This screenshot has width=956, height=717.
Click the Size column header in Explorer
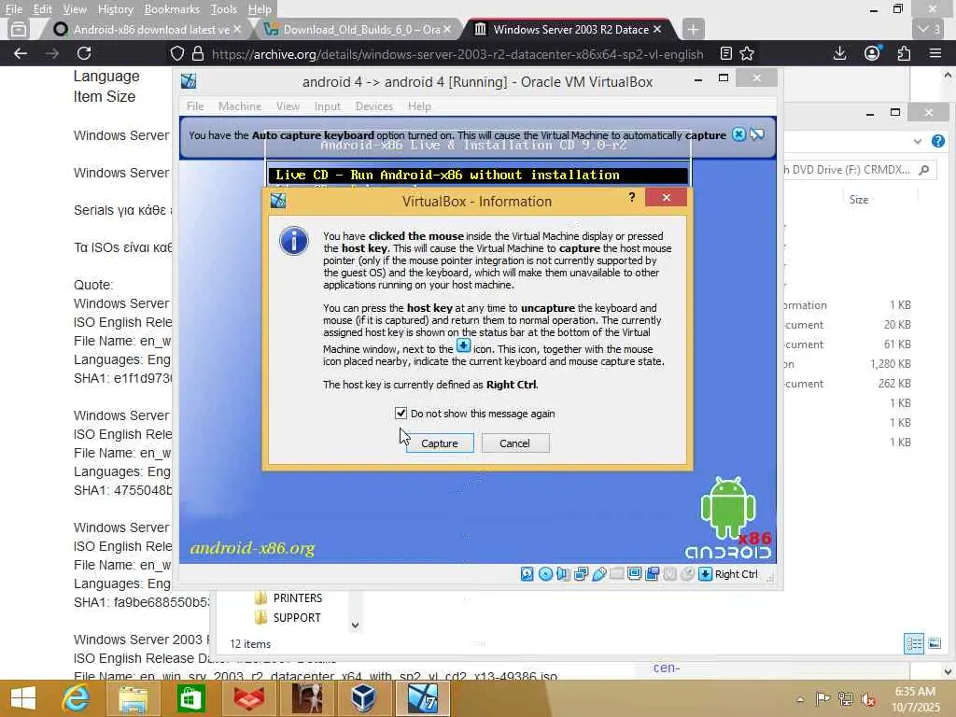coord(859,200)
